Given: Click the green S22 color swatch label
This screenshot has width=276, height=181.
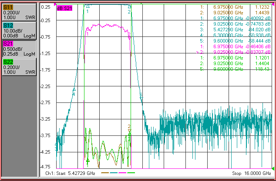Looking at the screenshot, I should (x=8, y=62).
